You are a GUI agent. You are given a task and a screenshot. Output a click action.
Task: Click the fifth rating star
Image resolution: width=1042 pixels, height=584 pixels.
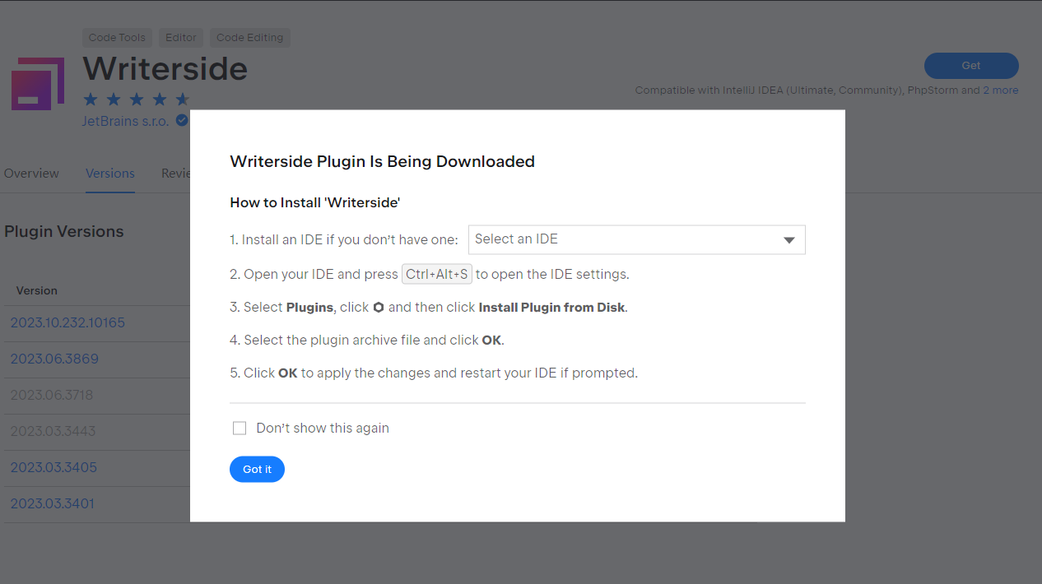184,100
